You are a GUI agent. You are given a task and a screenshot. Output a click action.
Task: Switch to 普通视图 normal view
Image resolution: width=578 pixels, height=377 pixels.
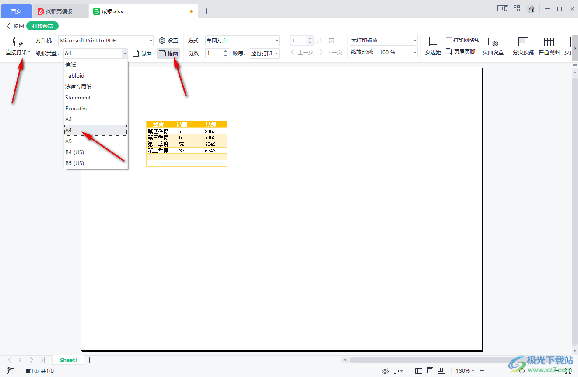coord(549,46)
